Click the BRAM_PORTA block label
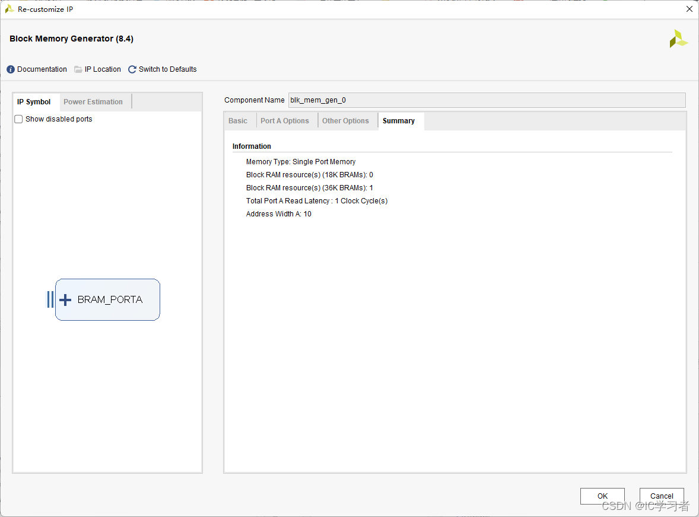This screenshot has height=517, width=699. [x=110, y=299]
